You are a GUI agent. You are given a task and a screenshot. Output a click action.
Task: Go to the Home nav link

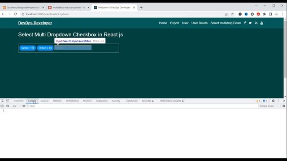[163, 23]
